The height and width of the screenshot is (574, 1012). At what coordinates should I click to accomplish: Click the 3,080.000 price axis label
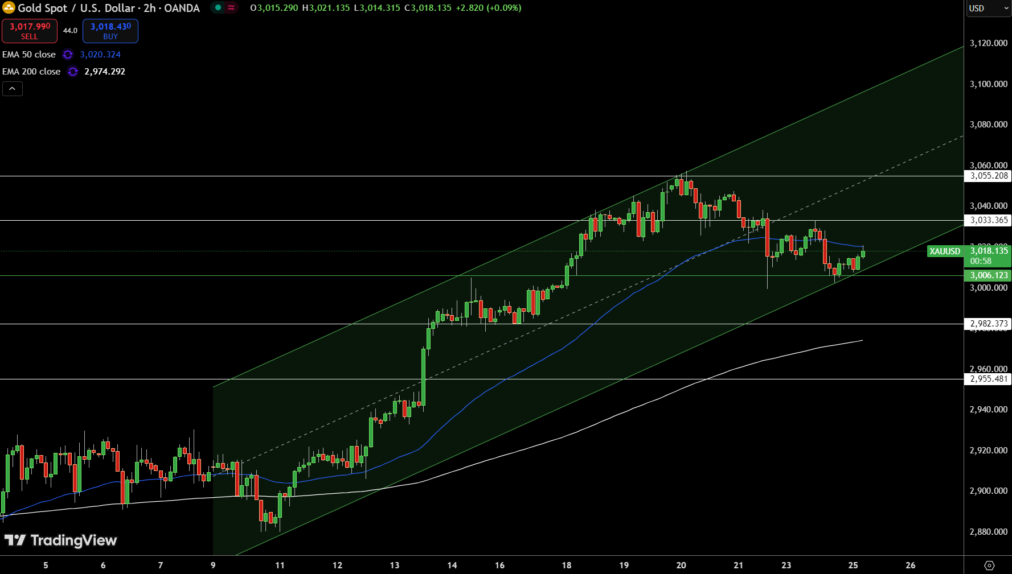[x=989, y=125]
